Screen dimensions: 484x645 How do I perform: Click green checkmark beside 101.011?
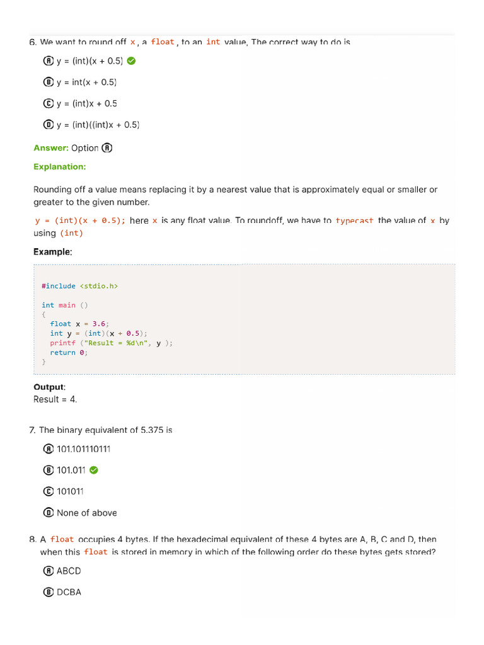pyautogui.click(x=94, y=470)
